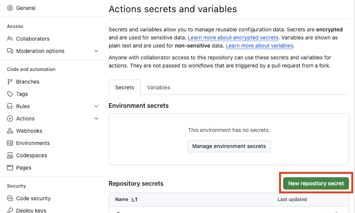The image size is (355, 213).
Task: Click the Pages browser icon
Action: (10, 168)
